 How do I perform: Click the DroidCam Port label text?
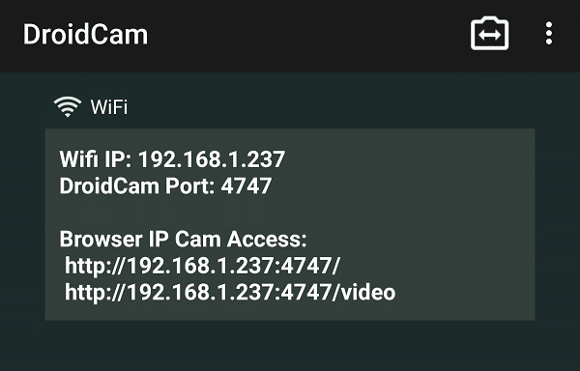point(137,185)
